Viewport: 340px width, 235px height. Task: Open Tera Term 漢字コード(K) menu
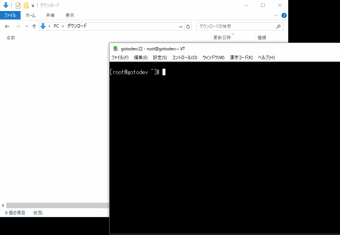[241, 57]
